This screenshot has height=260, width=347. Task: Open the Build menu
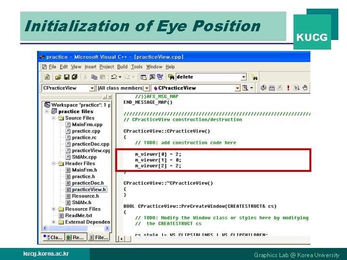(x=122, y=67)
